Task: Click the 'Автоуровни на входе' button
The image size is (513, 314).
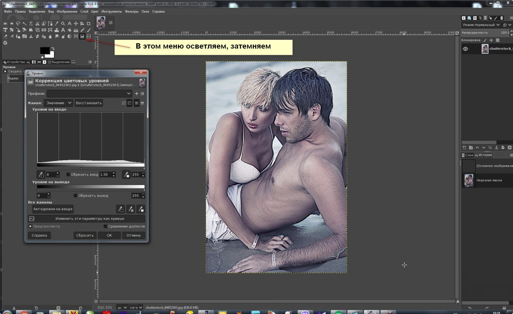Action: tap(53, 209)
